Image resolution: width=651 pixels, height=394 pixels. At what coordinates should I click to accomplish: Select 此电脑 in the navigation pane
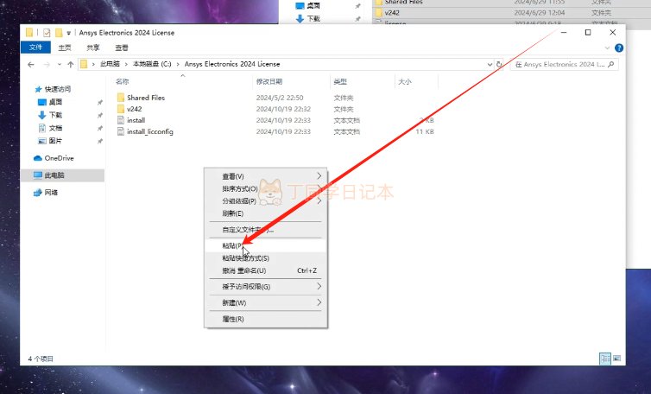(54, 175)
